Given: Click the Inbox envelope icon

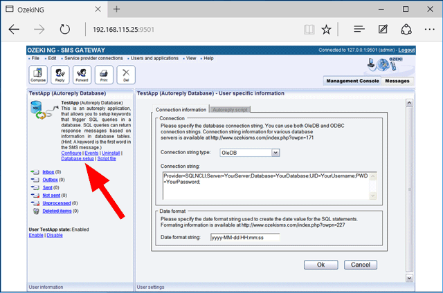Looking at the screenshot, I should 35,172.
